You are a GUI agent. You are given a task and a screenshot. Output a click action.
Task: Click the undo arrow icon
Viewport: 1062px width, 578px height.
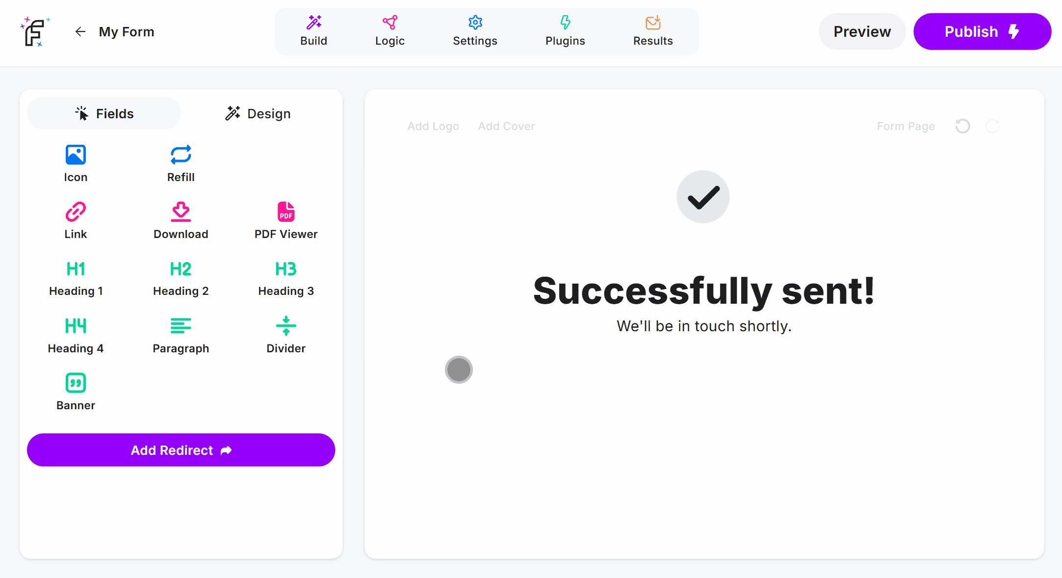coord(962,126)
